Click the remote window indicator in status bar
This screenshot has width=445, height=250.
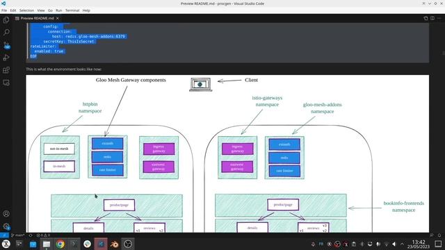point(4,235)
